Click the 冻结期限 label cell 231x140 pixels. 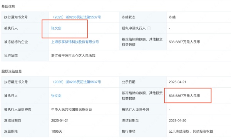pyautogui.click(x=25, y=131)
